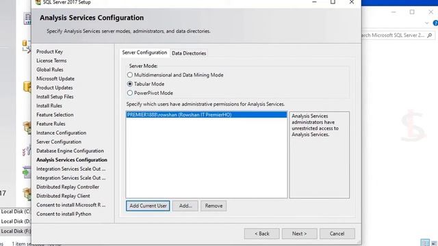The height and width of the screenshot is (246, 438).
Task: Click the Install Rules step
Action: [x=49, y=106]
